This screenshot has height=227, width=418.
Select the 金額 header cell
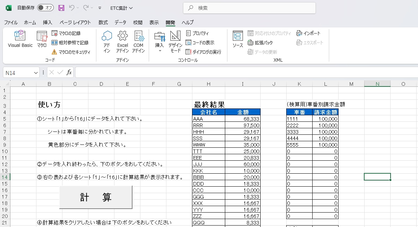coord(243,112)
